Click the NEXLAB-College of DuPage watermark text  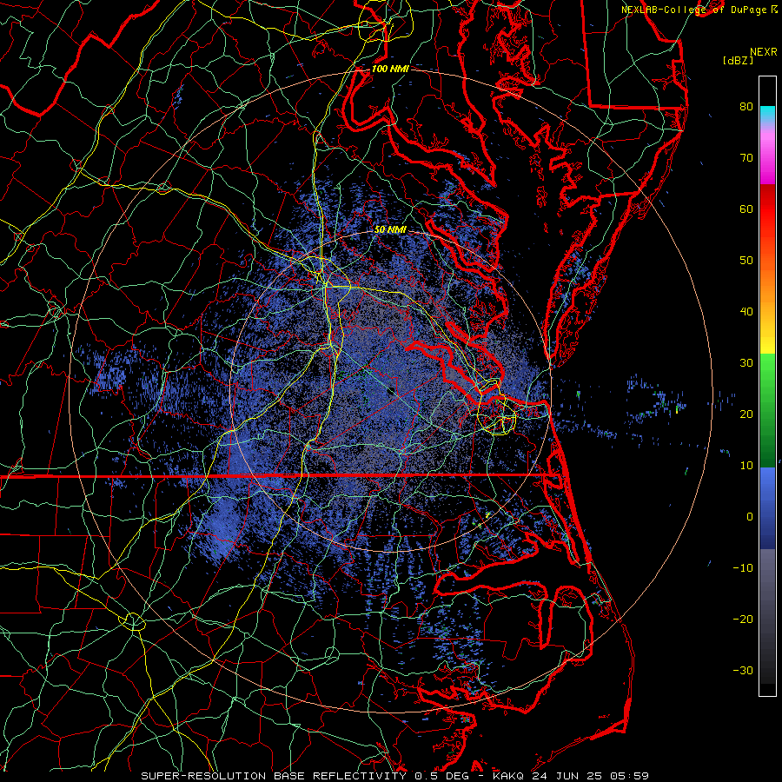click(699, 10)
